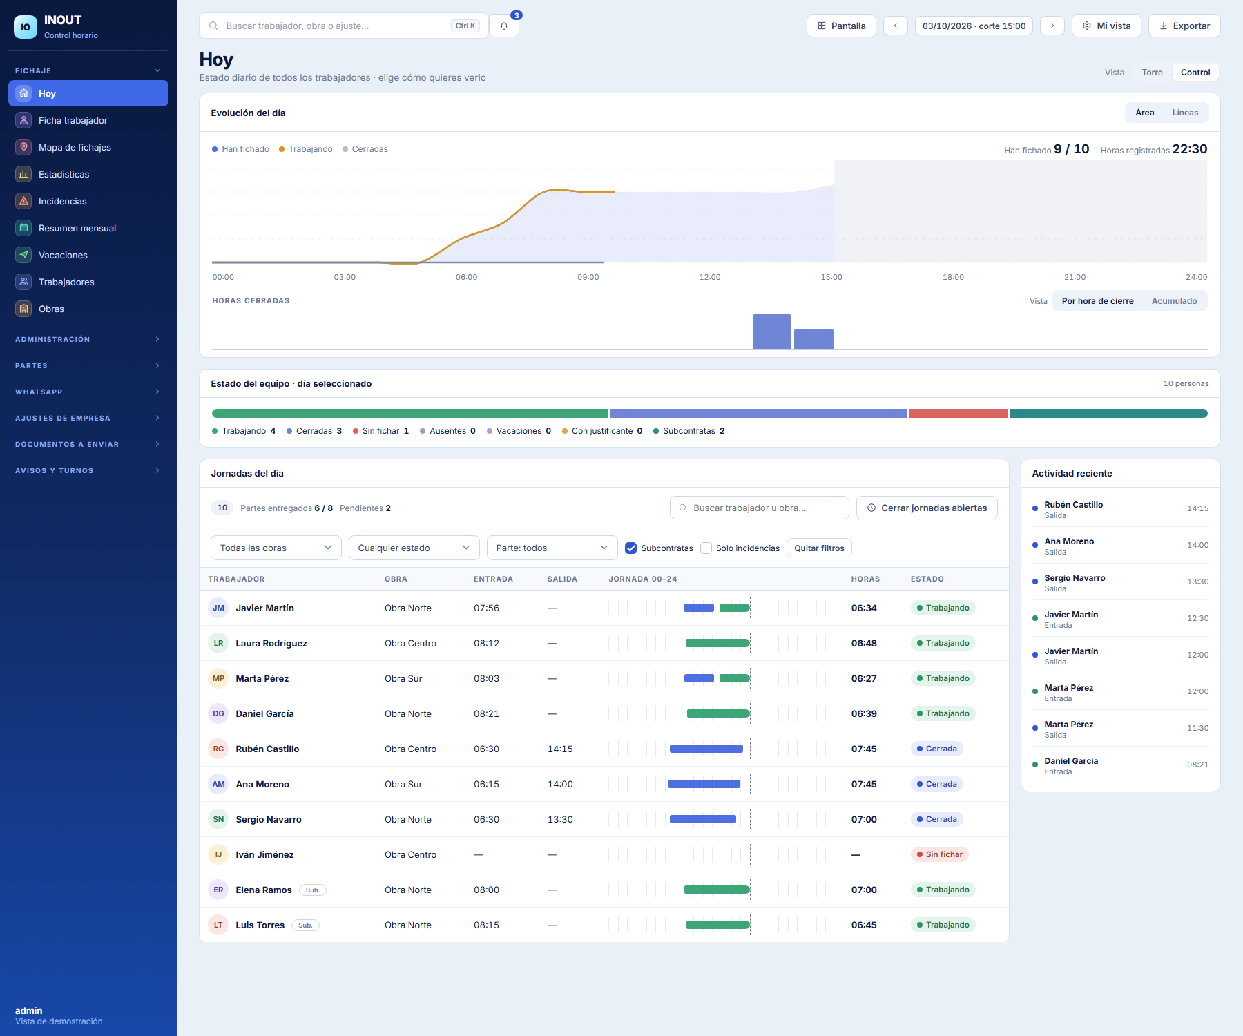Click the date 03/10/2026 corte selector

coord(974,26)
